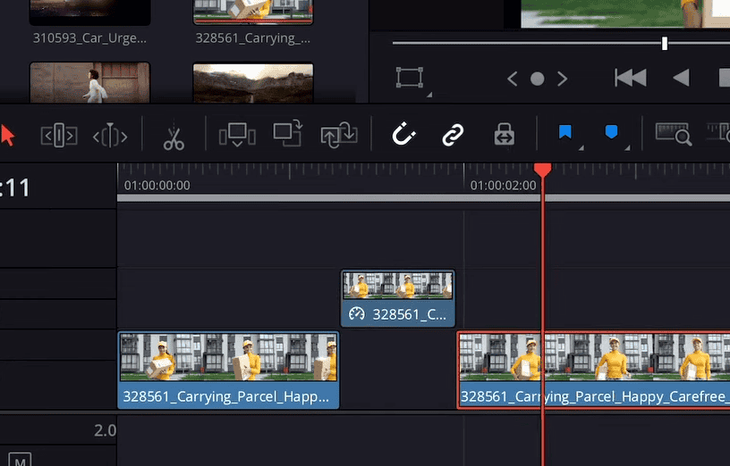This screenshot has width=730, height=466.
Task: Select running woman media pool thumbnail
Action: point(89,83)
